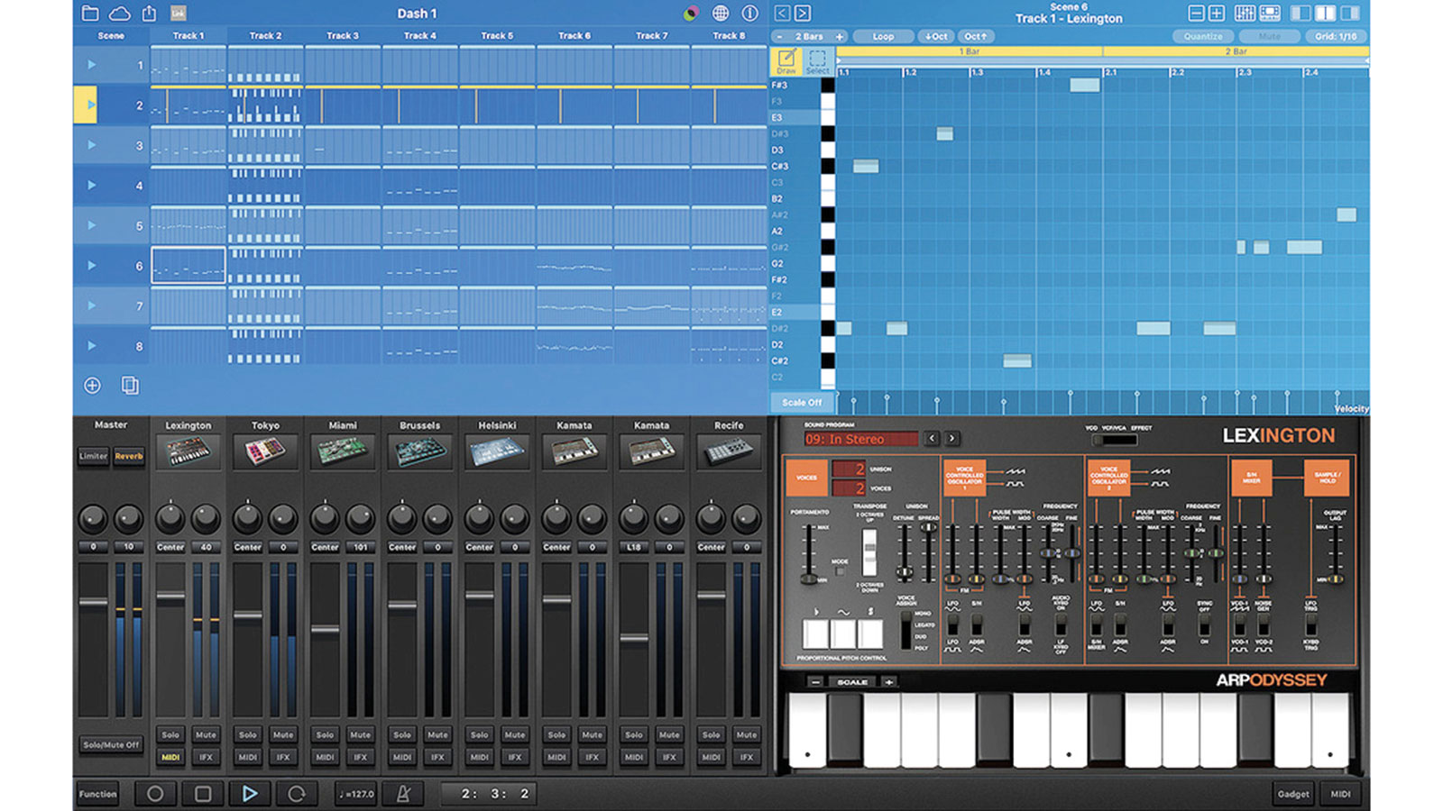This screenshot has height=811, width=1443.
Task: Tap the share/export icon
Action: (x=149, y=14)
